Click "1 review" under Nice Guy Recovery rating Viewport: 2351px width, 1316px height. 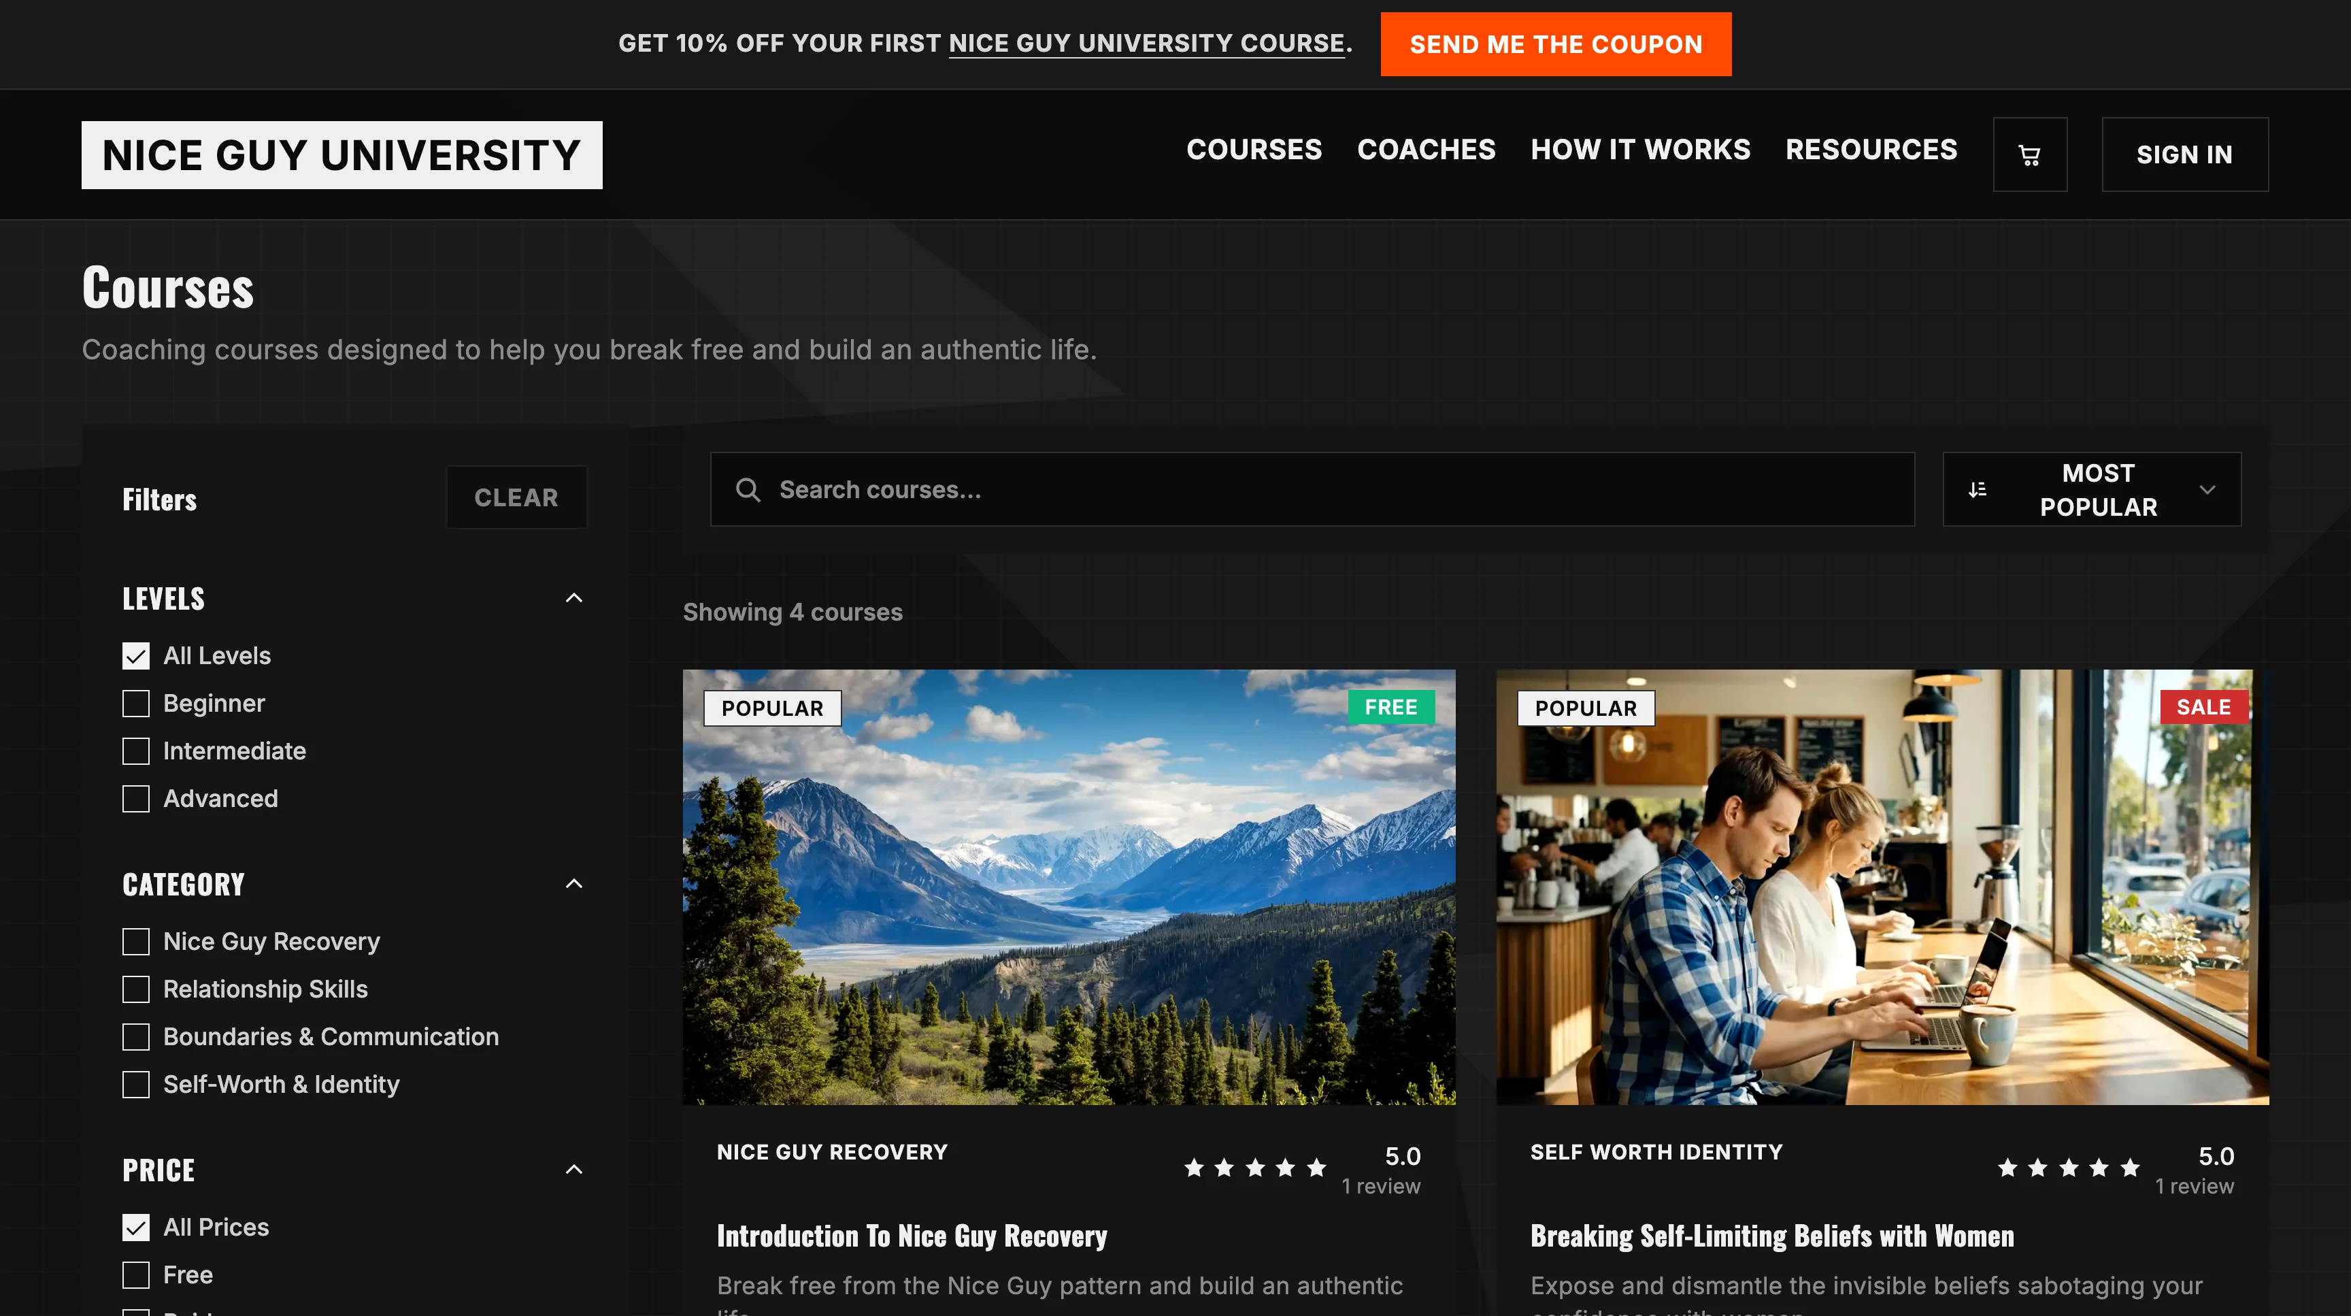tap(1381, 1187)
